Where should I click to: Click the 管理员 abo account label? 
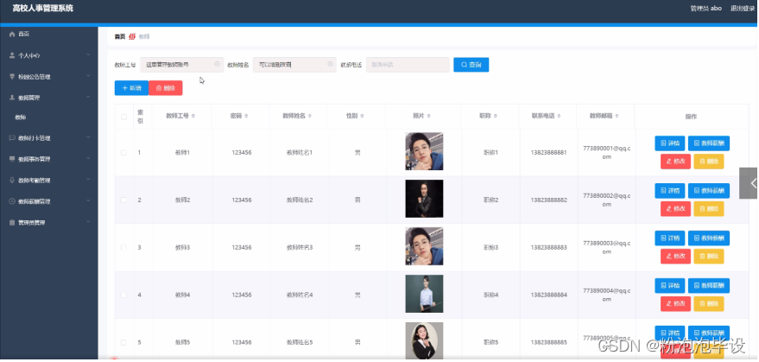[x=706, y=9]
